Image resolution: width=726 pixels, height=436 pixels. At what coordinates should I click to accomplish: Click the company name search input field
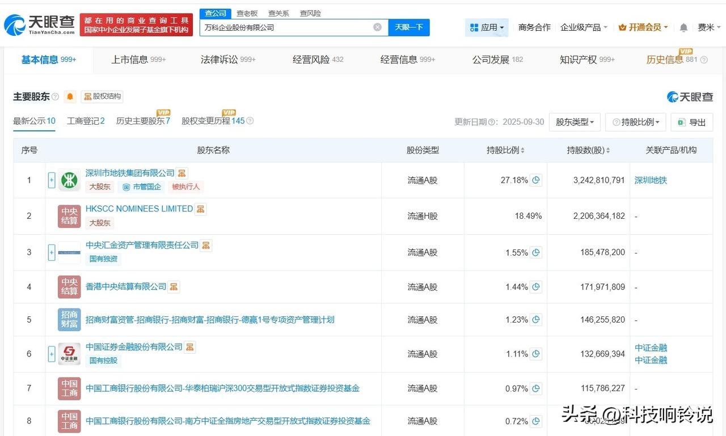[284, 27]
